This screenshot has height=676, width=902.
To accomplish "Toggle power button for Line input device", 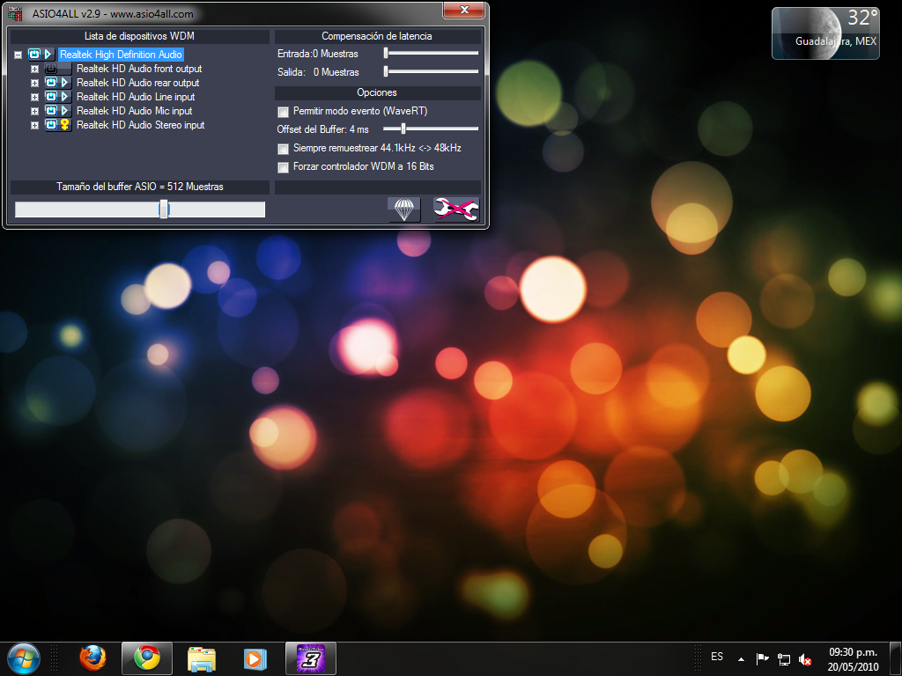I will 51,97.
